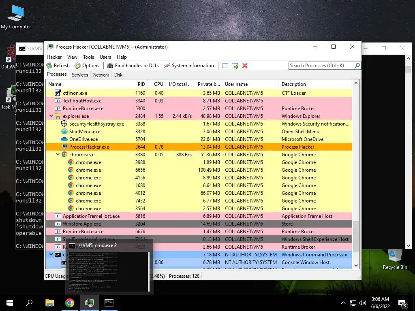
Task: Select RuntimeBroker.exe with PID 6676
Action: [199, 231]
